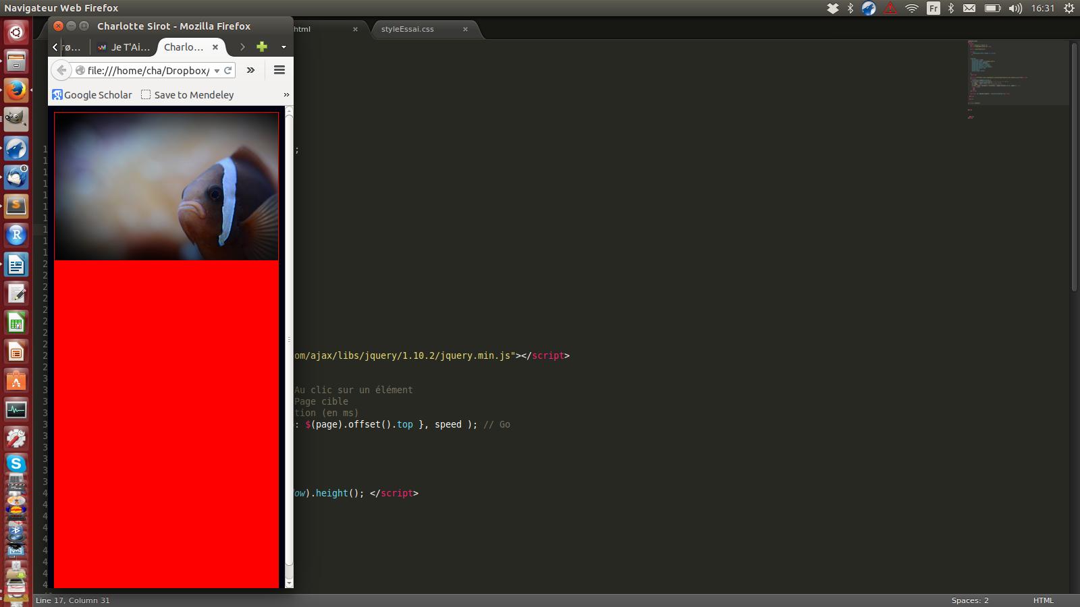Click the Firefox scrollbar down arrow

tap(289, 583)
